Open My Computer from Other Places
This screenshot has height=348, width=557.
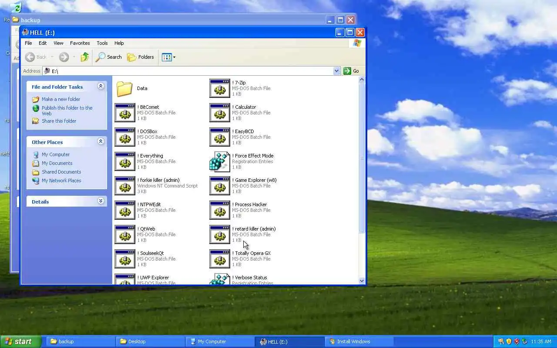(x=56, y=154)
